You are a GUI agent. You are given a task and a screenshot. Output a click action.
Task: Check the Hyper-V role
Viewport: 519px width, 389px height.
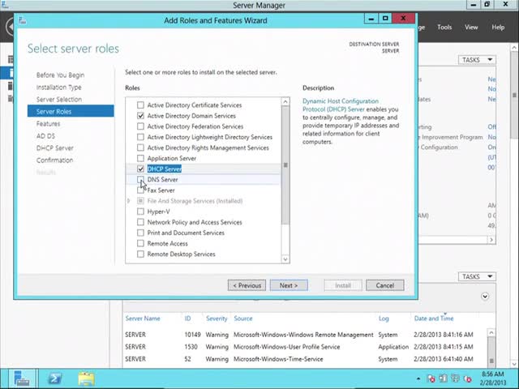(140, 212)
